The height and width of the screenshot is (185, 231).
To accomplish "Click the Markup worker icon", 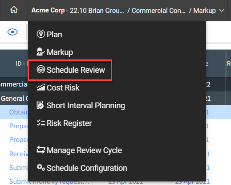I will pos(41,52).
